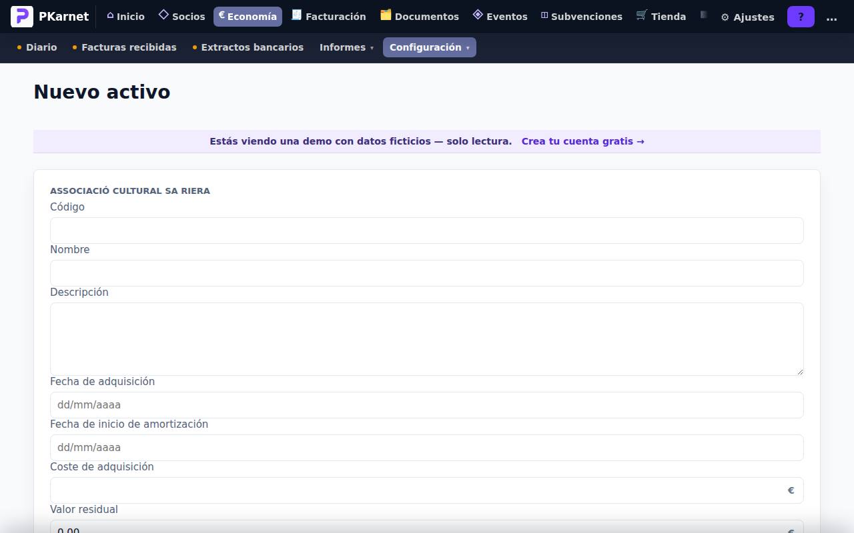
Task: Click the Eventos diamond icon
Action: [x=478, y=15]
